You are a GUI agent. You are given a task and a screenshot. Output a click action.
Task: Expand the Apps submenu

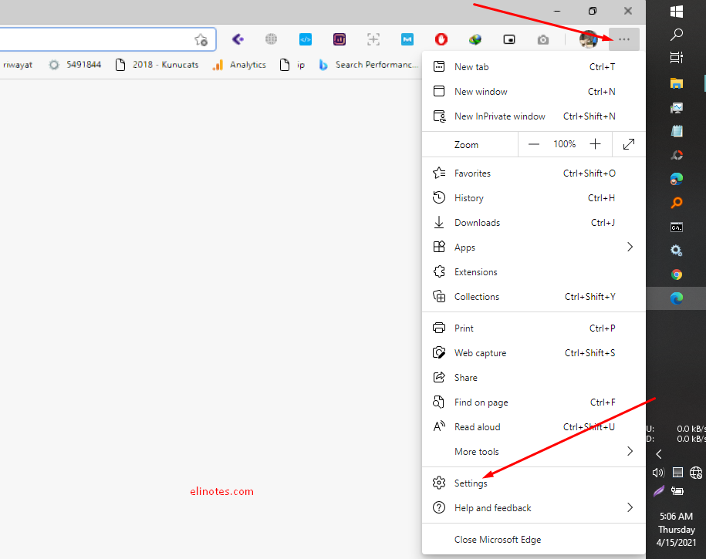coord(534,247)
